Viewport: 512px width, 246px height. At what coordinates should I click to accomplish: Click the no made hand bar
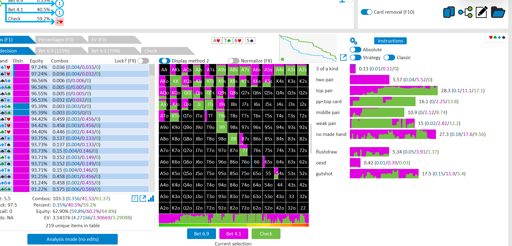(393, 134)
